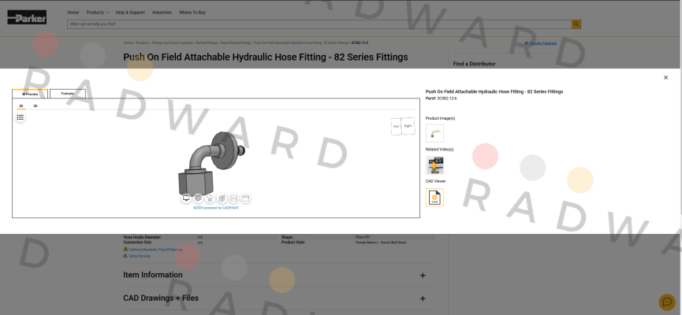This screenshot has height=315, width=682.
Task: Select the 2D view tab
Action: [x=35, y=106]
